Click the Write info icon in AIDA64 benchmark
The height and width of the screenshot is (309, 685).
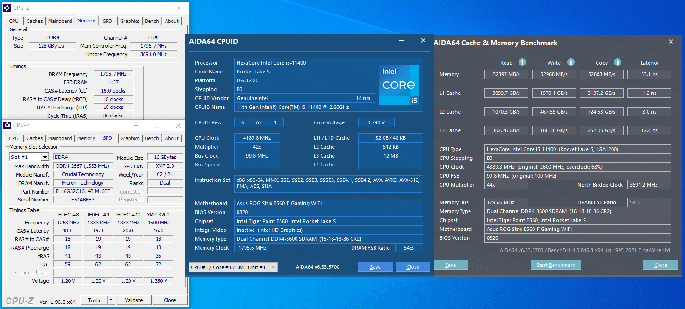[x=570, y=62]
